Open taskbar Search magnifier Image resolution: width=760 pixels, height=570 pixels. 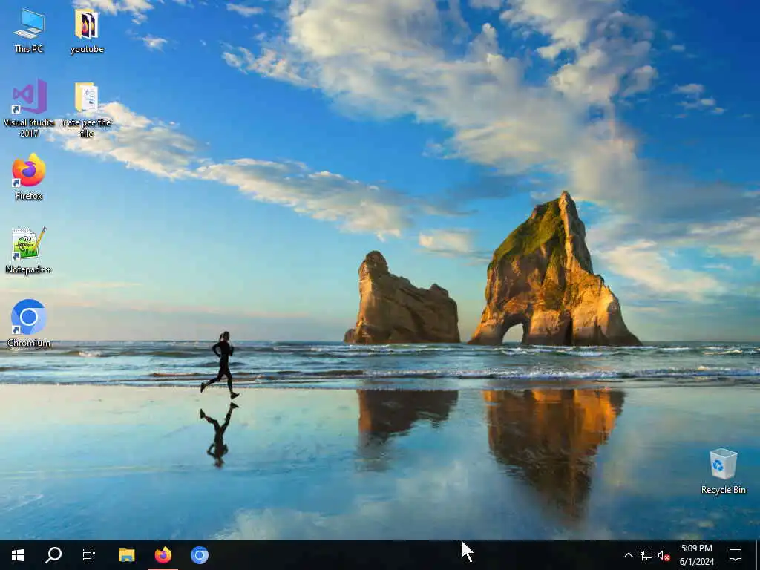coord(53,555)
